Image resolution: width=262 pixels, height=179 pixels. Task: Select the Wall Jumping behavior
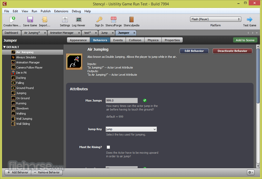point(33,119)
